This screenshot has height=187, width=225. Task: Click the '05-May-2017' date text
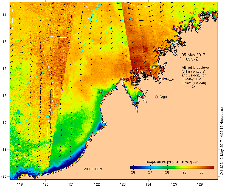click(193, 55)
